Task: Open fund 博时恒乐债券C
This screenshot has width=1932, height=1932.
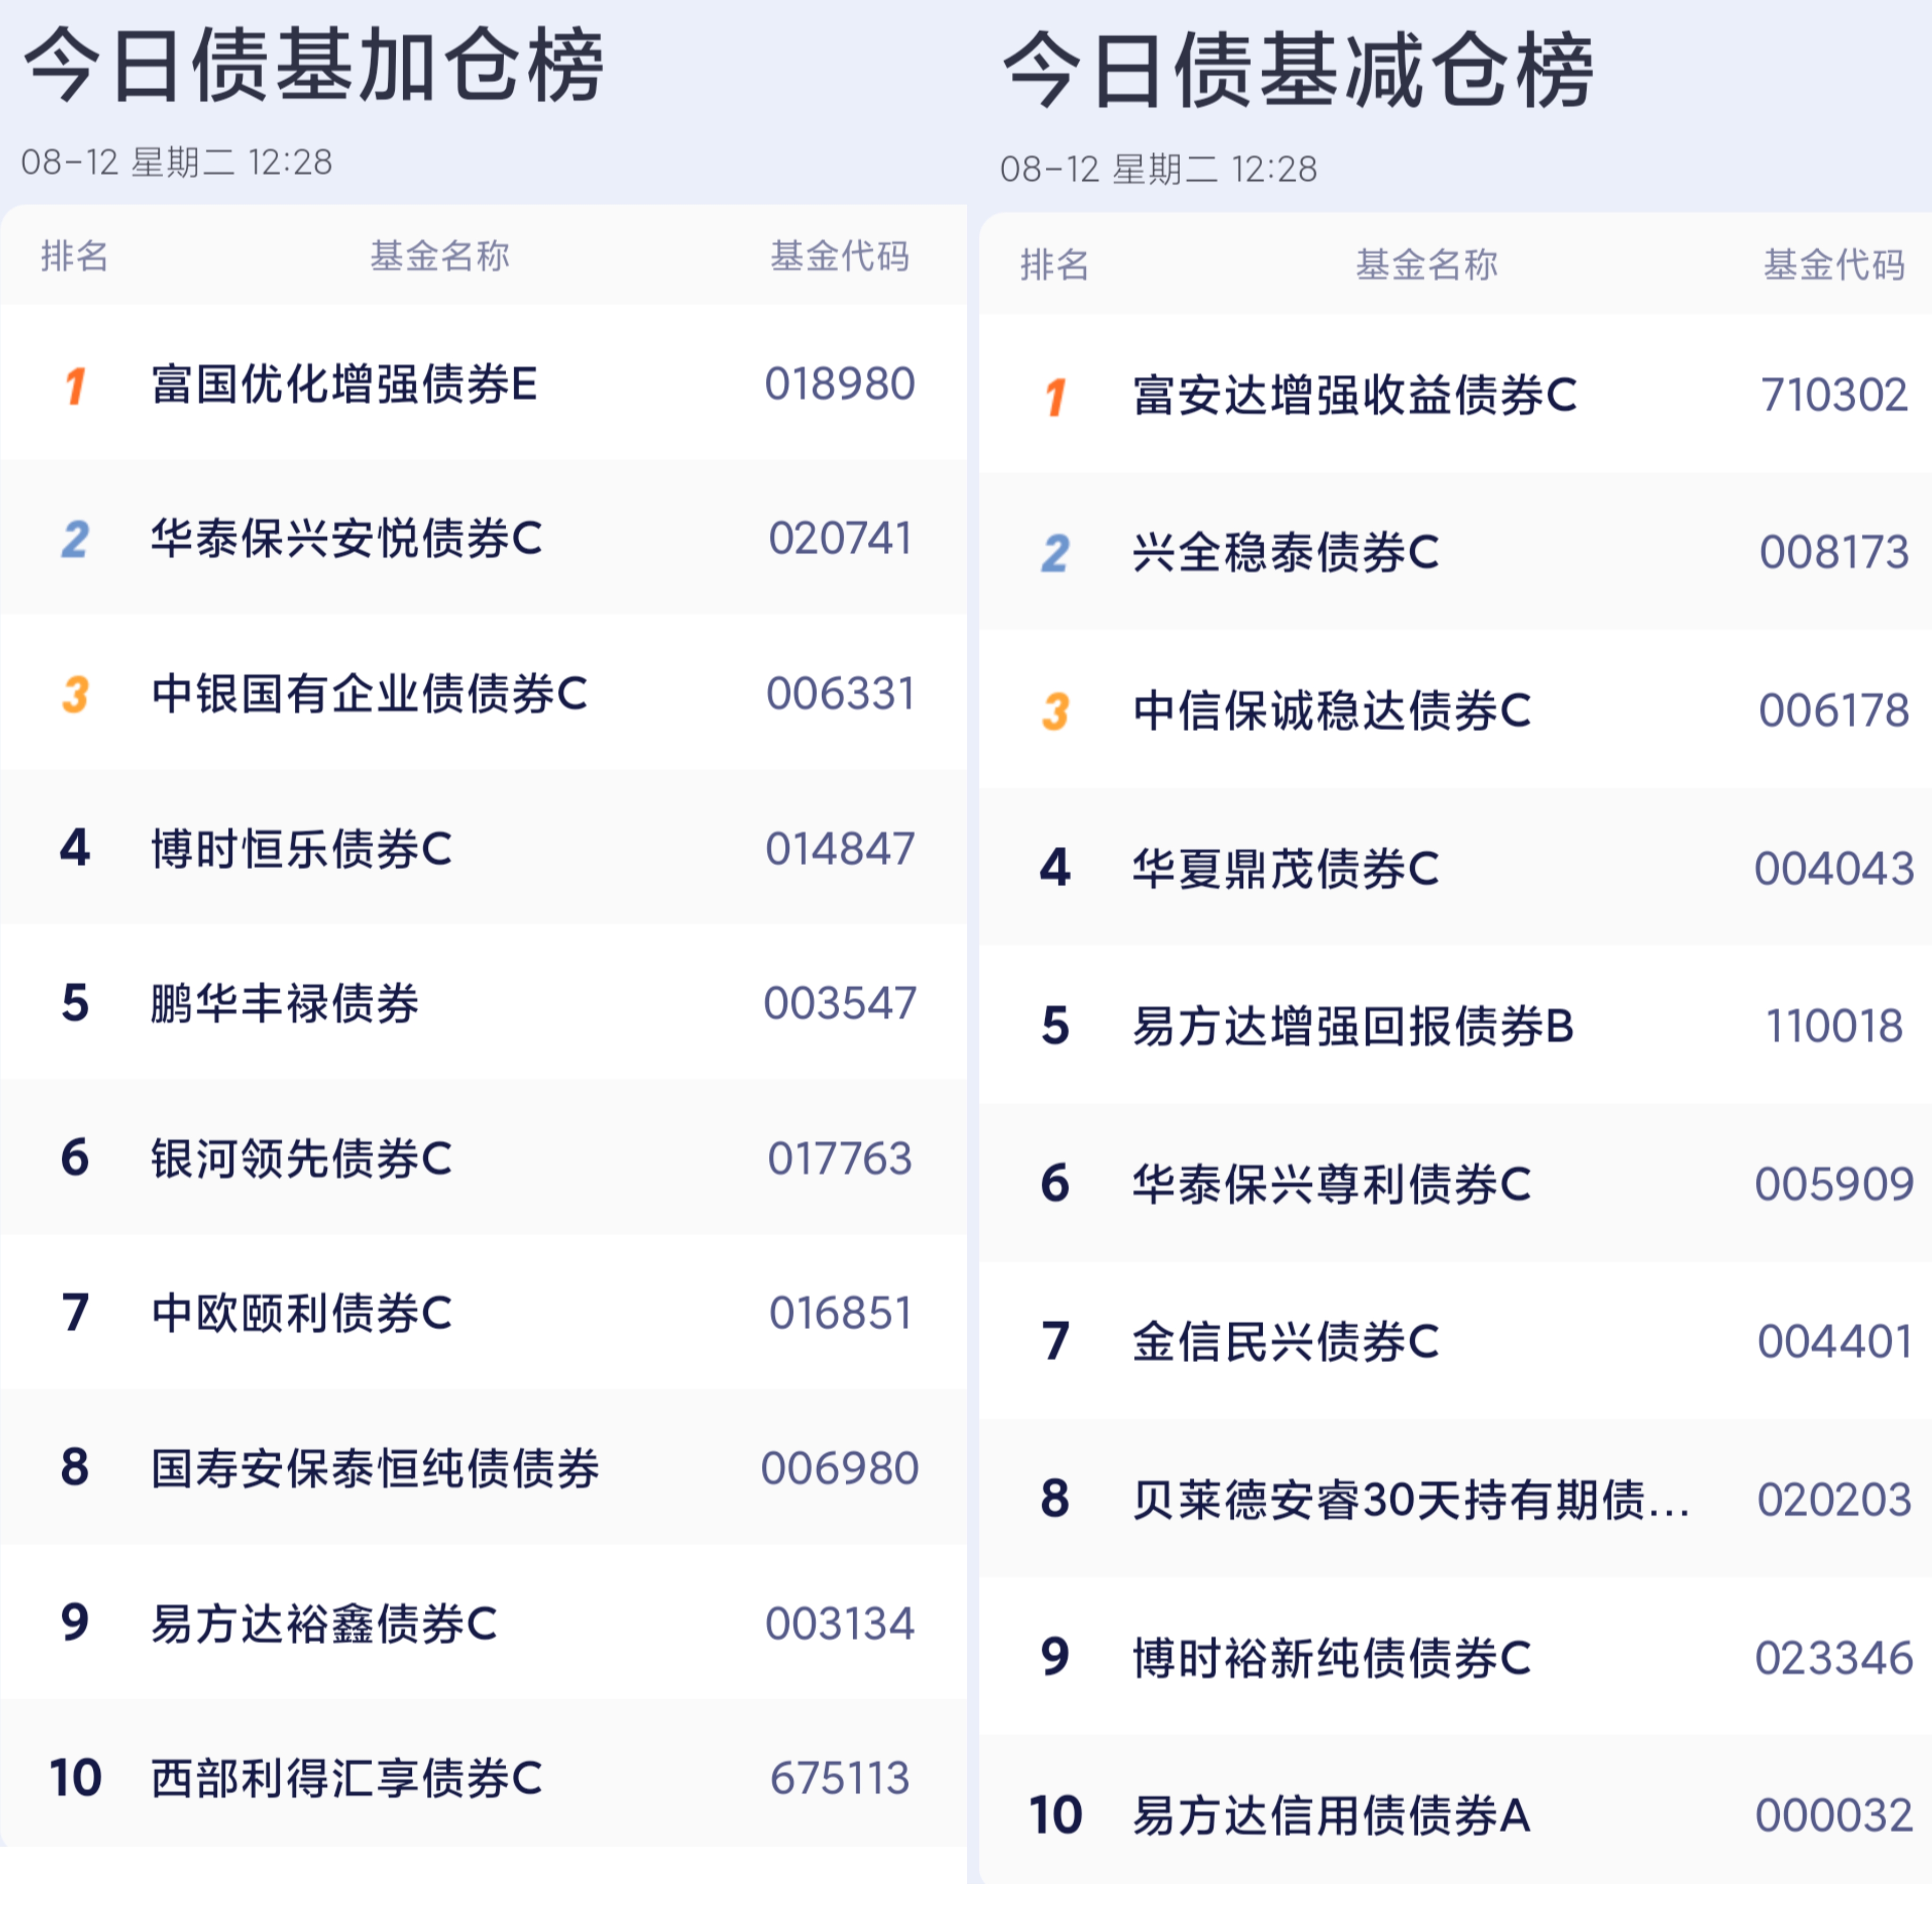Action: click(301, 849)
